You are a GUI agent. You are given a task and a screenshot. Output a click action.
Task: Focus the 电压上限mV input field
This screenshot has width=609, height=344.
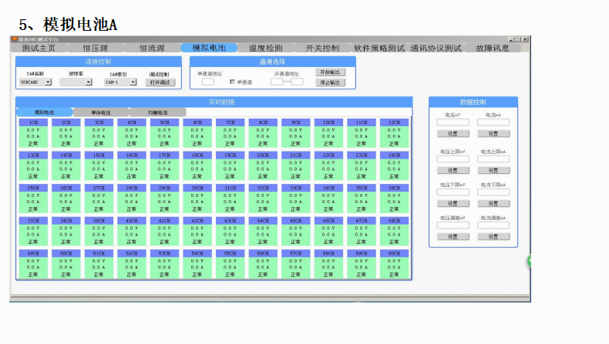453,159
